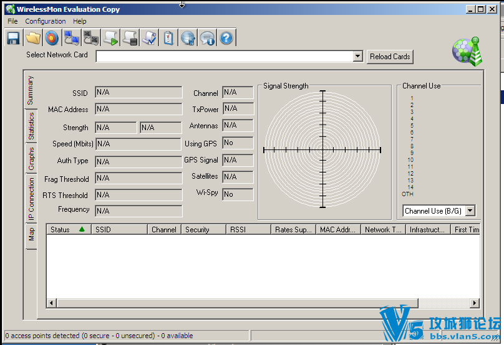The height and width of the screenshot is (345, 504).
Task: Open the Help menu
Action: tap(79, 21)
